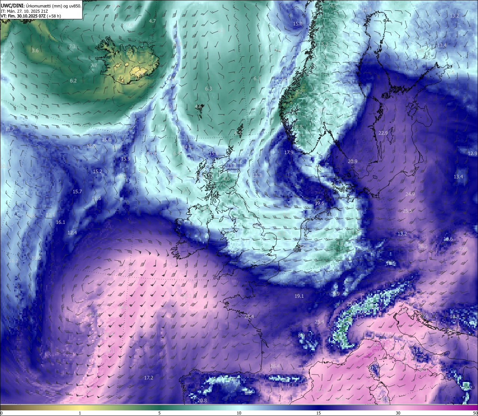Screen dimensions: 478x416
Task: Click the 13.7 value at the left edge
Action: tap(10, 129)
